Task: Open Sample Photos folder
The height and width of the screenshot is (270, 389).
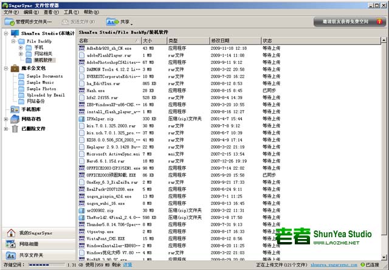Action: pyautogui.click(x=41, y=89)
